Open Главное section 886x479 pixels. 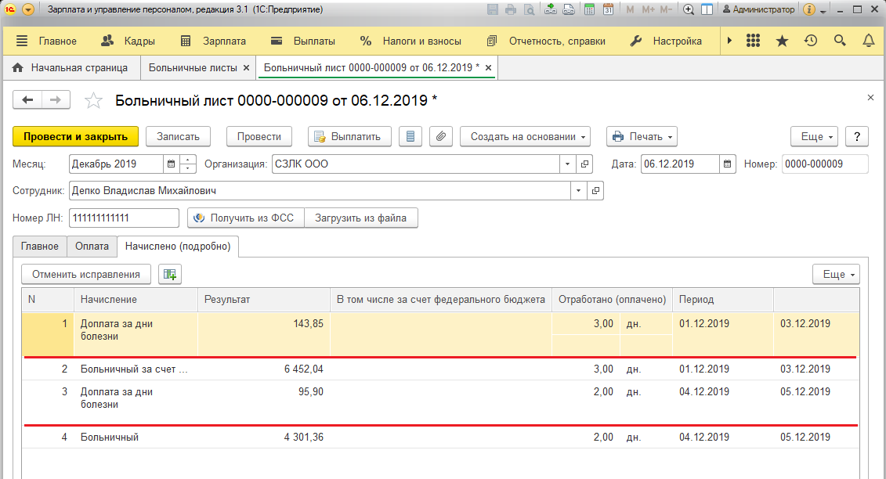[x=58, y=41]
